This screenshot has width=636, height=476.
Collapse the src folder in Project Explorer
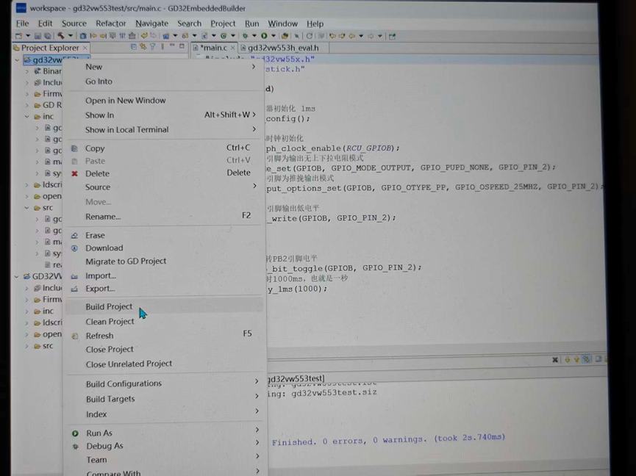[x=27, y=208]
